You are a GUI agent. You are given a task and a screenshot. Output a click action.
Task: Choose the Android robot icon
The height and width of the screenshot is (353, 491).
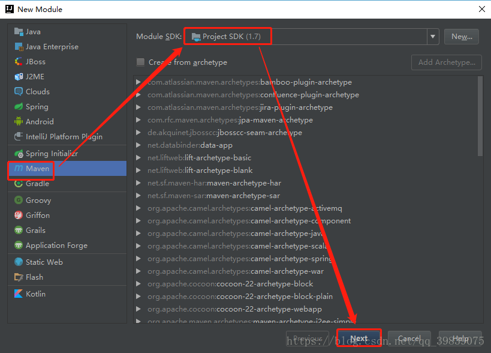pyautogui.click(x=19, y=121)
